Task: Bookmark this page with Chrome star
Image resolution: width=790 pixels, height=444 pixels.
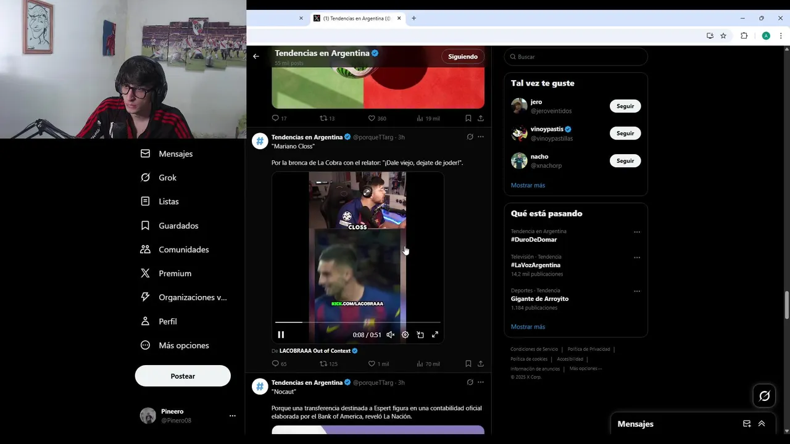Action: pyautogui.click(x=723, y=36)
